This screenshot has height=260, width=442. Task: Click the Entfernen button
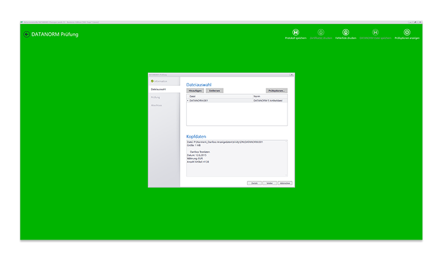click(x=215, y=91)
